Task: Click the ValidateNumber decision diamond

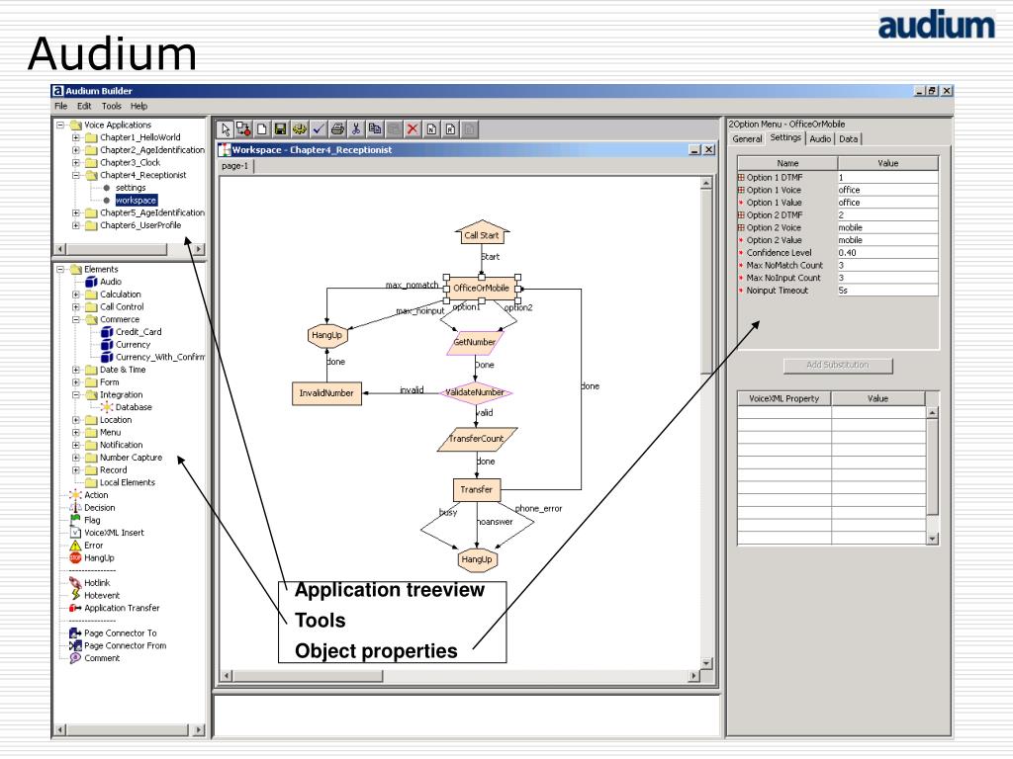Action: pos(476,392)
